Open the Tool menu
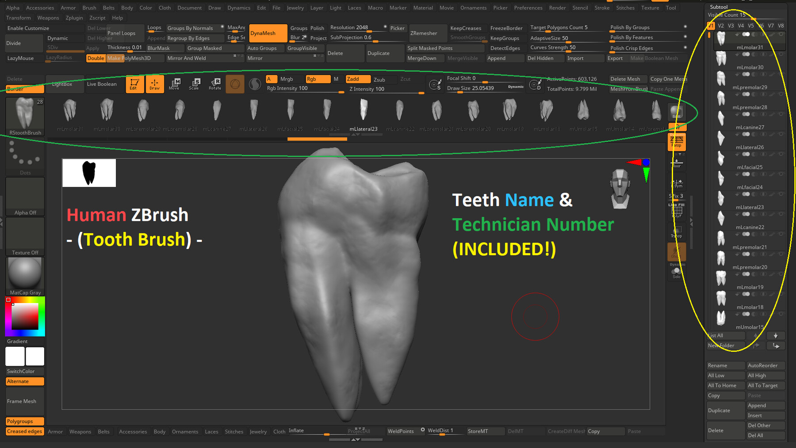This screenshot has width=796, height=448. coord(671,8)
